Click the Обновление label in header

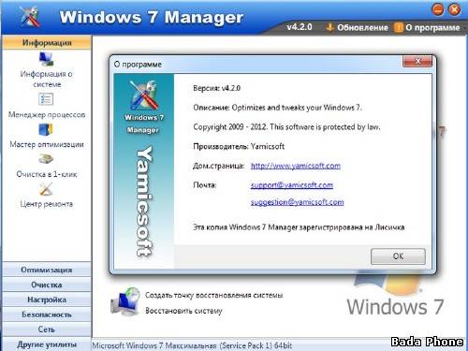pos(362,27)
